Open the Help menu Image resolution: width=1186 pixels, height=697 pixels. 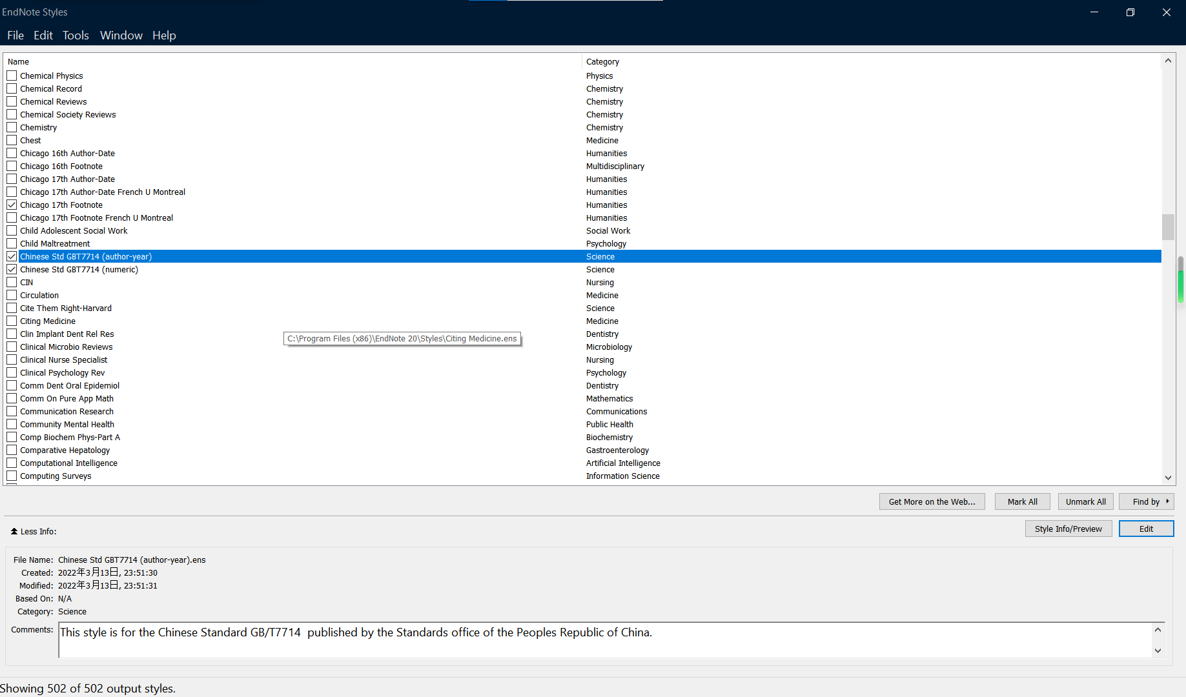164,35
